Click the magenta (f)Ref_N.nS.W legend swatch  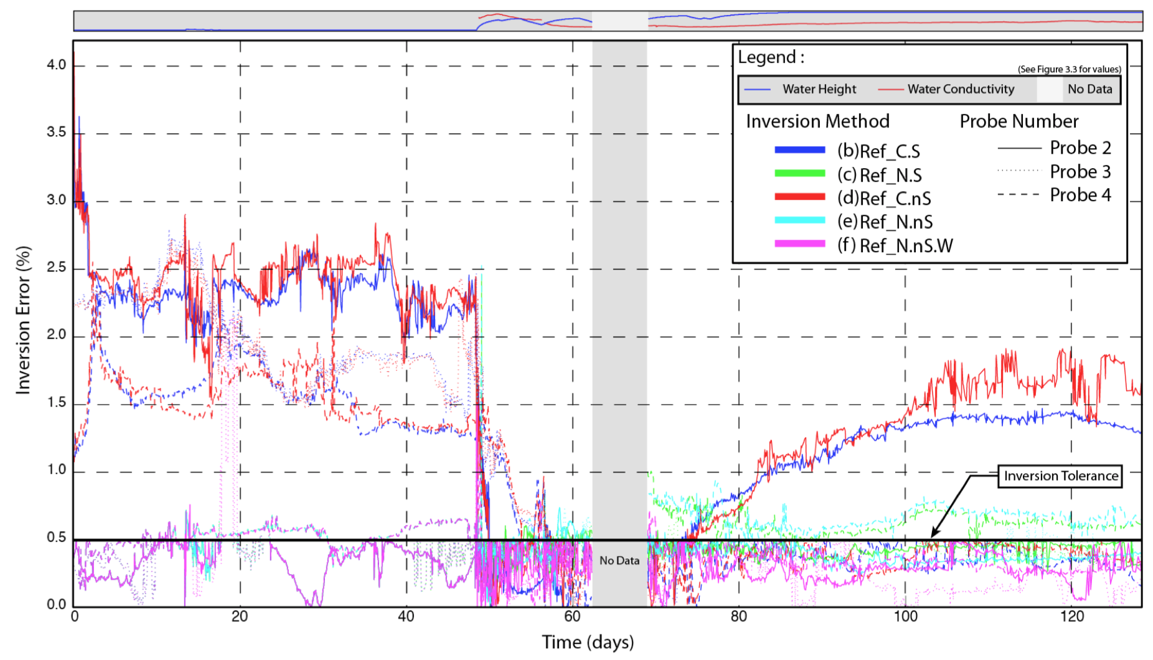[x=799, y=244]
